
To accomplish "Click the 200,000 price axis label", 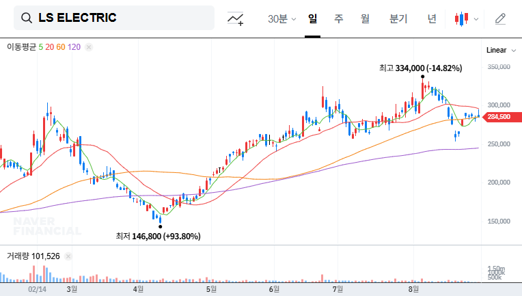I will point(499,183).
